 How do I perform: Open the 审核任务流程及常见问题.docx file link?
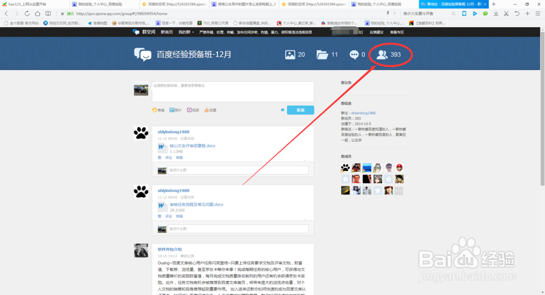click(x=196, y=205)
